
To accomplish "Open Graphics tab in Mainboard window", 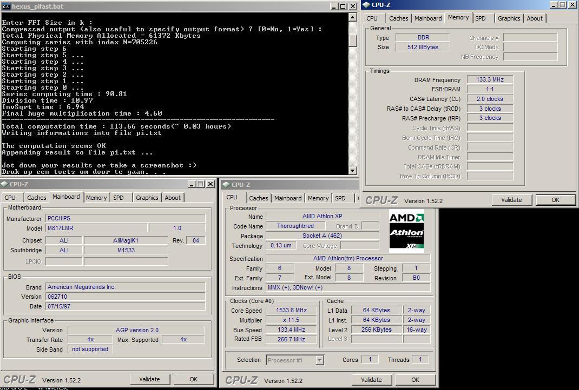I will 147,198.
